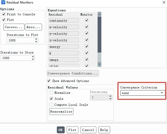
Task: Uncheck the Plot option checkbox
Action: click(4, 20)
